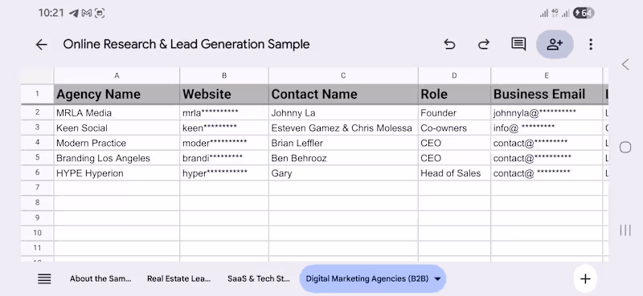Select the Branding Los Angeles cell

(x=117, y=158)
